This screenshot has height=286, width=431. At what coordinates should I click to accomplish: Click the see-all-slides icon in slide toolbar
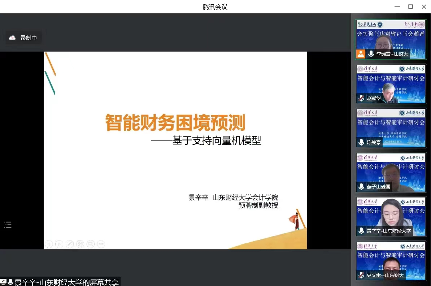pyautogui.click(x=80, y=244)
